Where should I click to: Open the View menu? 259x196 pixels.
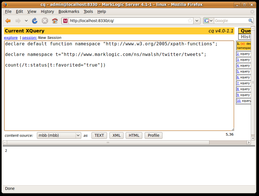32,12
